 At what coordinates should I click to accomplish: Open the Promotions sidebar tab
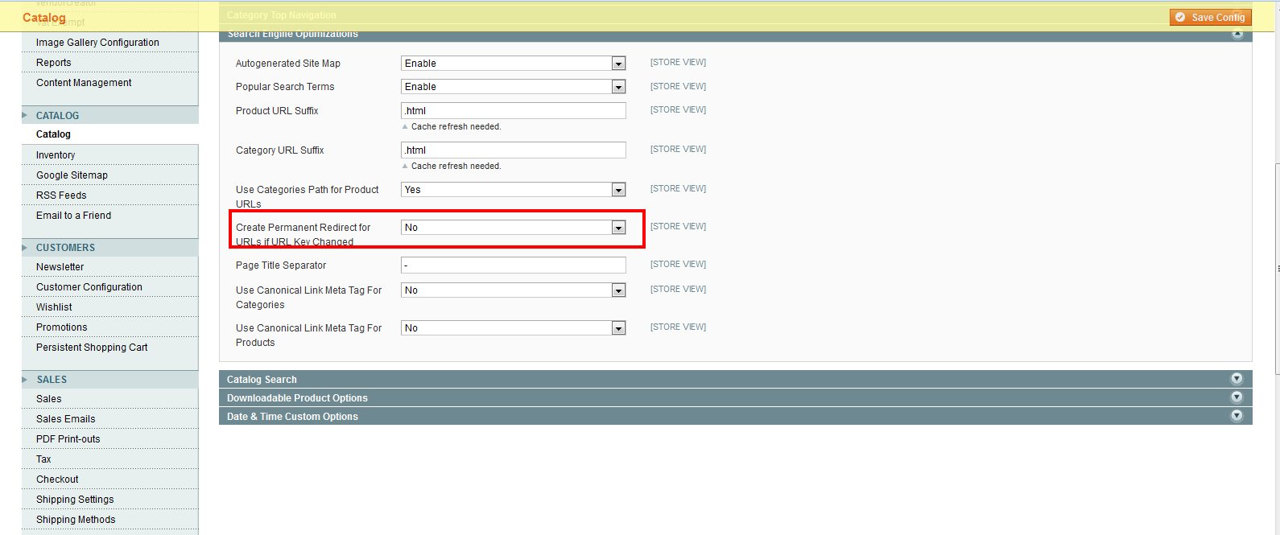[x=109, y=327]
